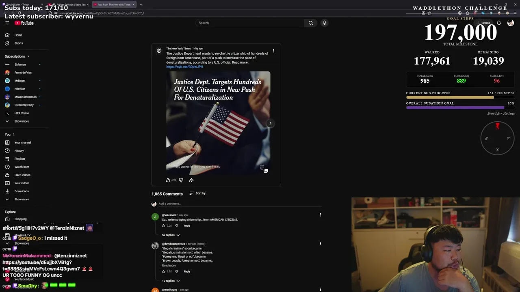Image resolution: width=520 pixels, height=292 pixels.
Task: Open the post's three-dot options menu
Action: coord(273,51)
